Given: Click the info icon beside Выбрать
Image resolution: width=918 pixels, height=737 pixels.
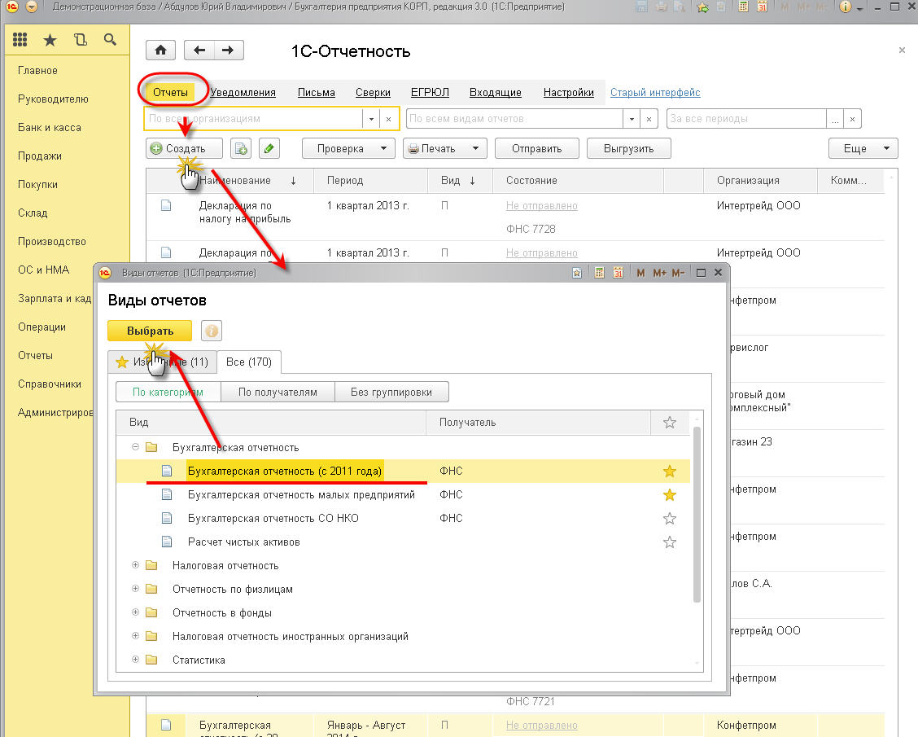Looking at the screenshot, I should coord(212,331).
